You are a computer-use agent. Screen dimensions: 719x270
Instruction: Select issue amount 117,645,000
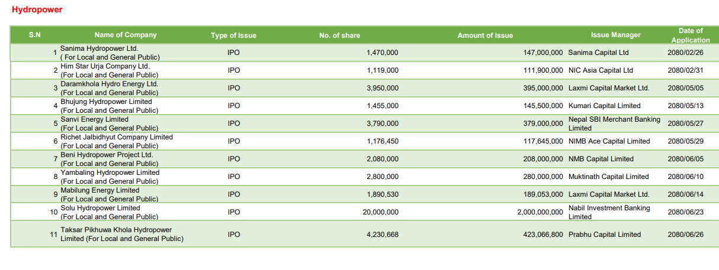click(x=543, y=141)
